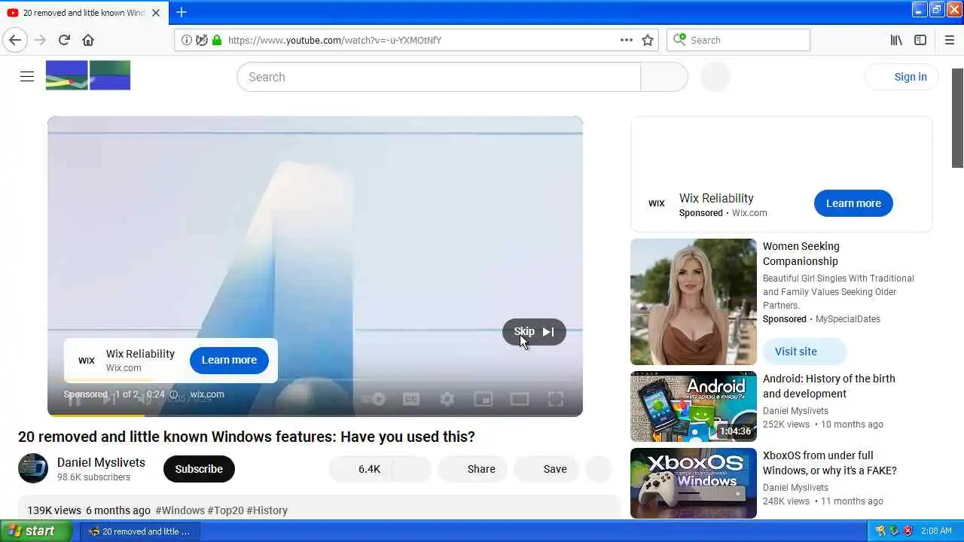Open the Firefox home page
Image resolution: width=964 pixels, height=542 pixels.
click(88, 40)
